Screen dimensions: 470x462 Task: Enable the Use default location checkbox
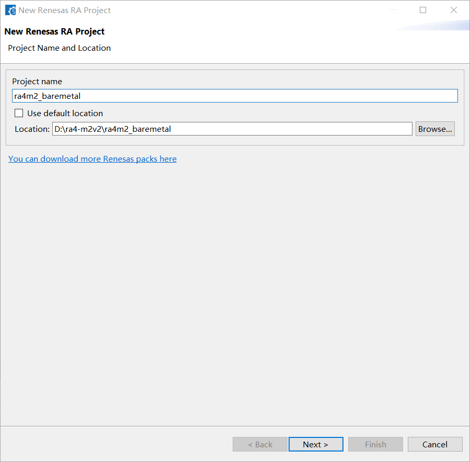[x=19, y=113]
